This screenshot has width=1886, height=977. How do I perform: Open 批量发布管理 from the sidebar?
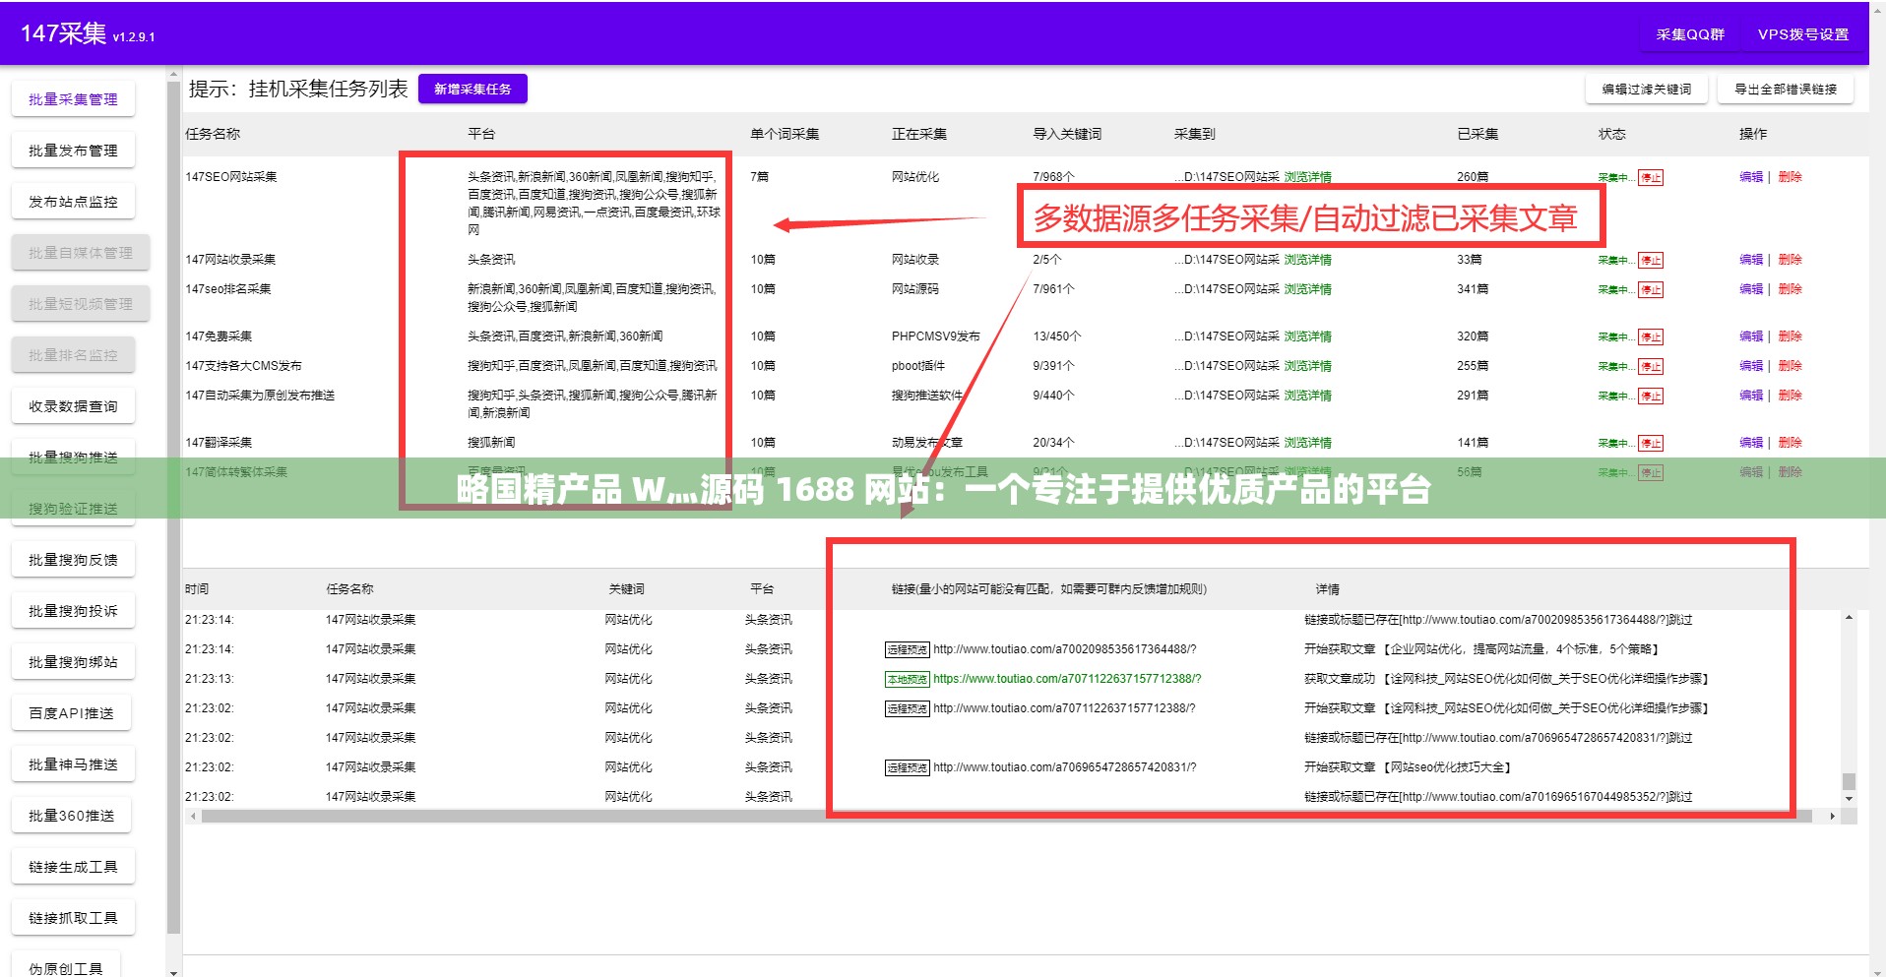pyautogui.click(x=73, y=150)
